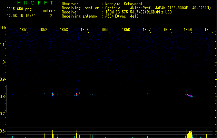Click observer name Masayuki Kobayashi
Screen dimensions: 217x138
point(124,4)
